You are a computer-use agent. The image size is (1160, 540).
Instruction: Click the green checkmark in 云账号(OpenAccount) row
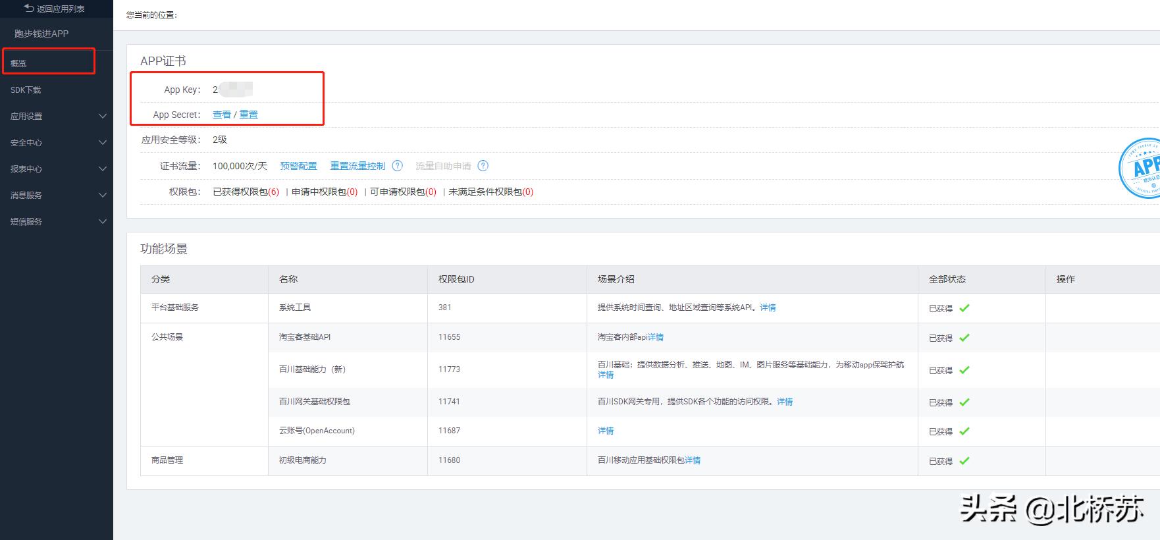coord(964,431)
